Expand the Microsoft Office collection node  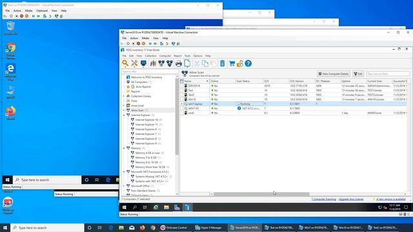(x=124, y=186)
